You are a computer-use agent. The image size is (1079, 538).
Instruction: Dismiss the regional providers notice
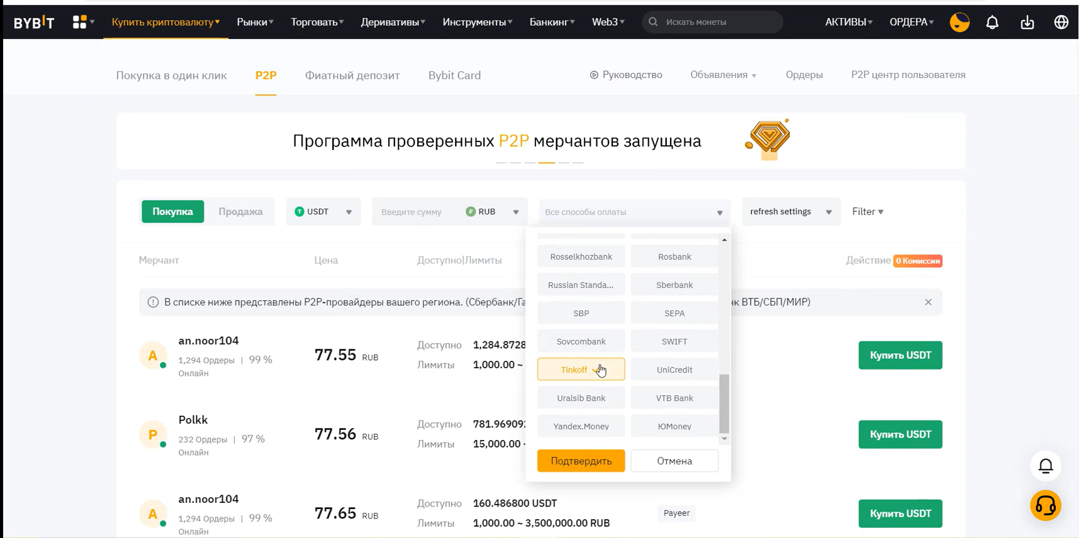coord(928,302)
